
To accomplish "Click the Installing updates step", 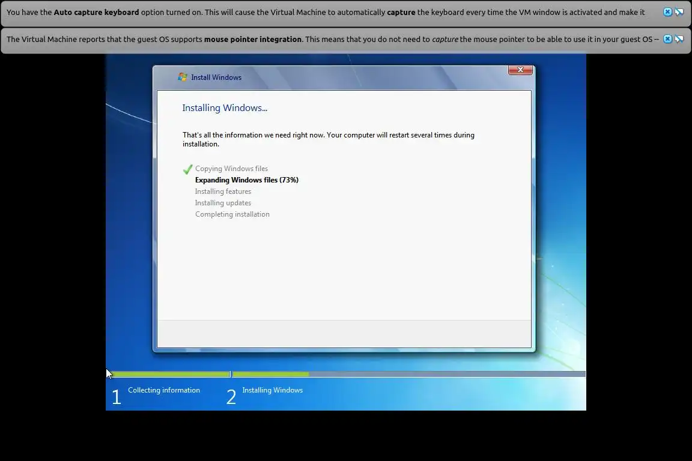I will tap(223, 203).
